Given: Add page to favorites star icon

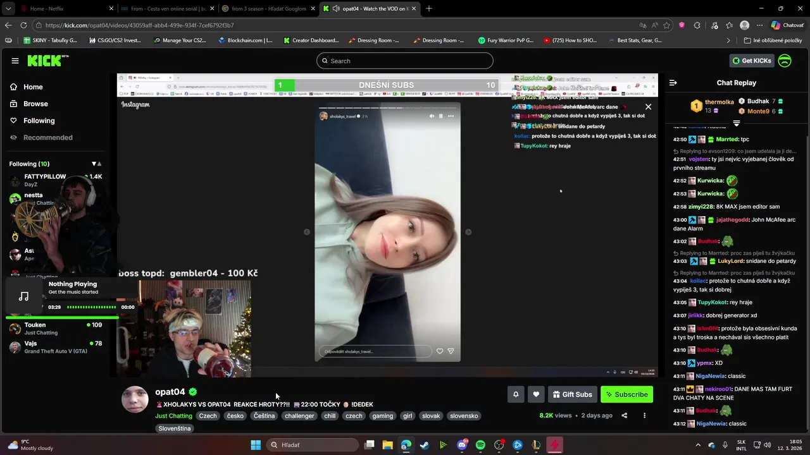Looking at the screenshot, I should pyautogui.click(x=666, y=25).
